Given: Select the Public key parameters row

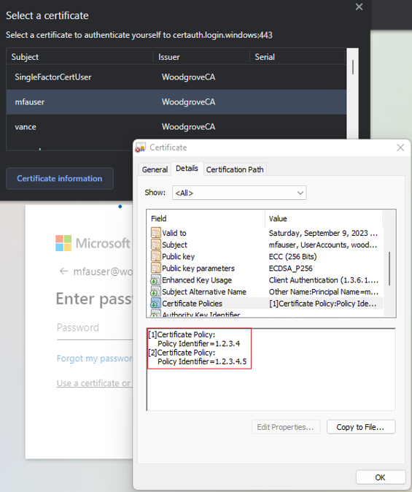Looking at the screenshot, I should coord(265,269).
